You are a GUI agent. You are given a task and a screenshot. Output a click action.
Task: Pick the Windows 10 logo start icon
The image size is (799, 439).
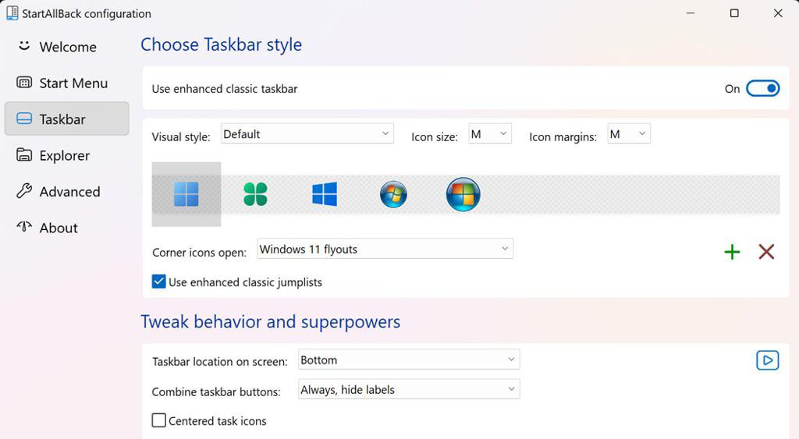click(325, 194)
